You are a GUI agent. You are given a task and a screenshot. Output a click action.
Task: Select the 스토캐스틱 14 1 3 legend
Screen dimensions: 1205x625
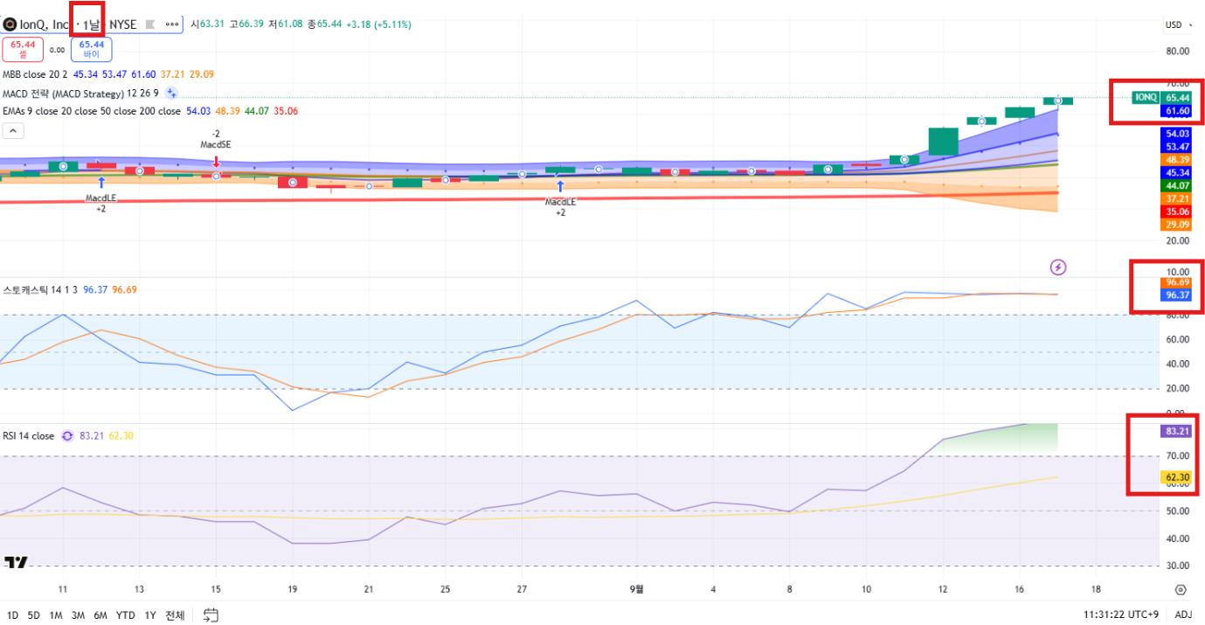pyautogui.click(x=41, y=290)
